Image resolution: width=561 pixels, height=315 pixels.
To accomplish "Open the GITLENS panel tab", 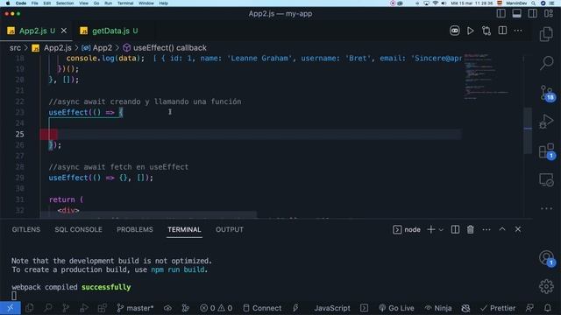I will 26,229.
